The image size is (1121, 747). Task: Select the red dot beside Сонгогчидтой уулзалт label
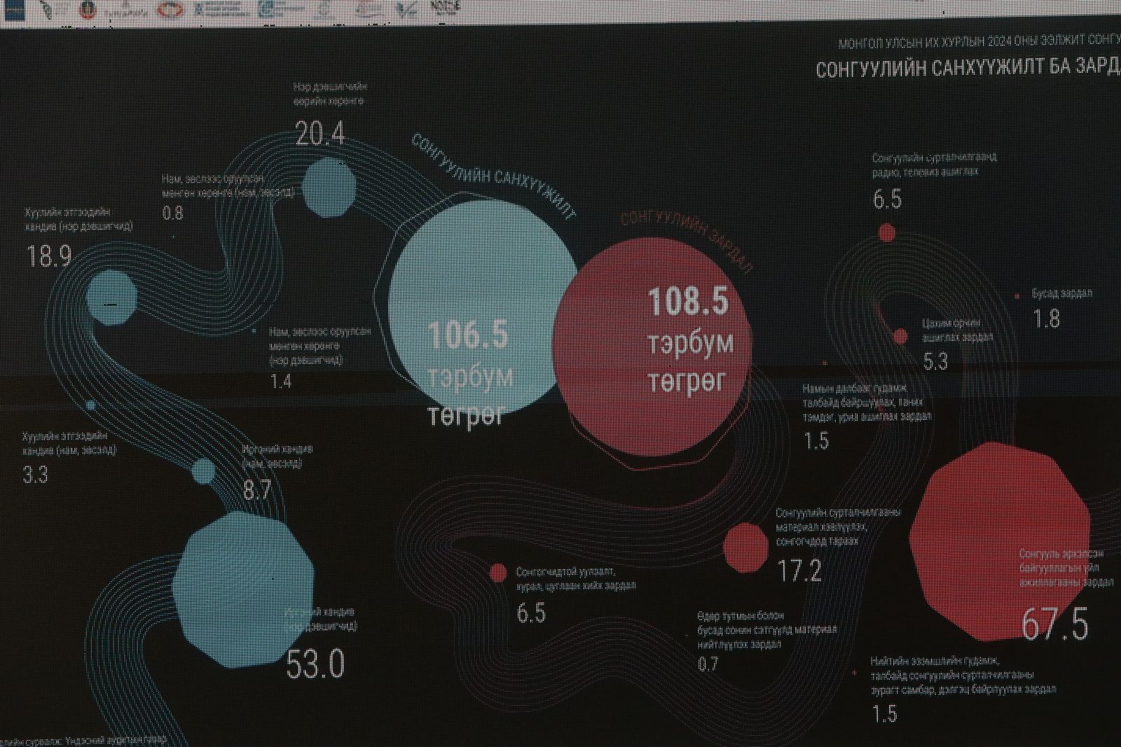pyautogui.click(x=498, y=573)
